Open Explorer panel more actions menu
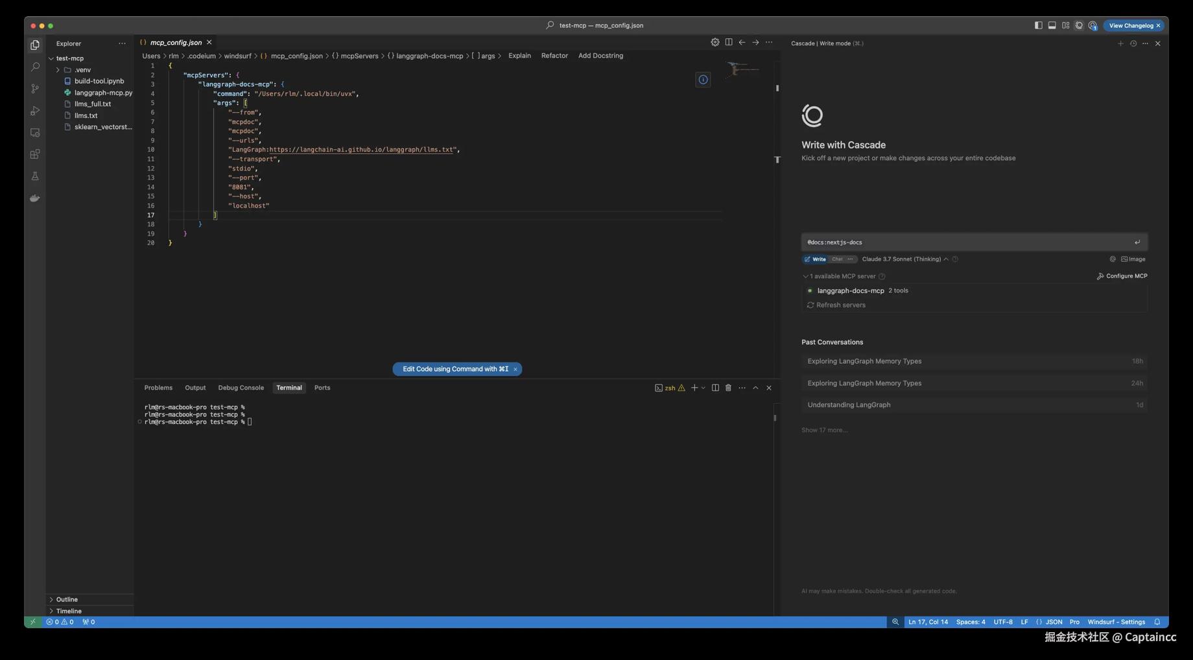Image resolution: width=1193 pixels, height=660 pixels. pos(122,43)
